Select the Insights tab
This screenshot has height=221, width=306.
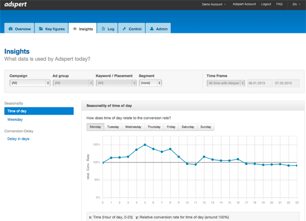click(x=82, y=28)
